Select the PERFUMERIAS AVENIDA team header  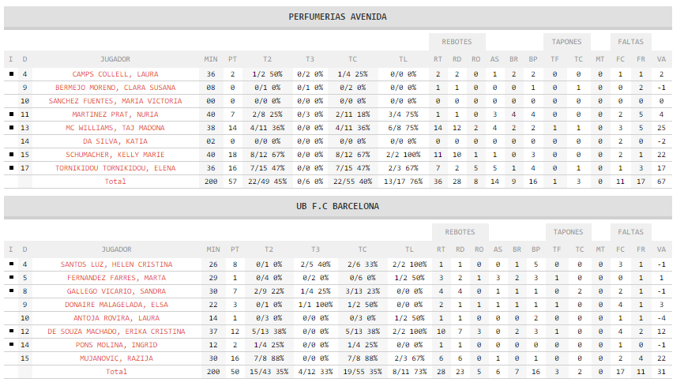pyautogui.click(x=337, y=17)
